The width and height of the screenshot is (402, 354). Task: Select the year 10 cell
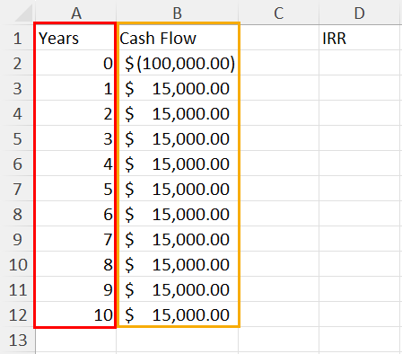coord(75,314)
